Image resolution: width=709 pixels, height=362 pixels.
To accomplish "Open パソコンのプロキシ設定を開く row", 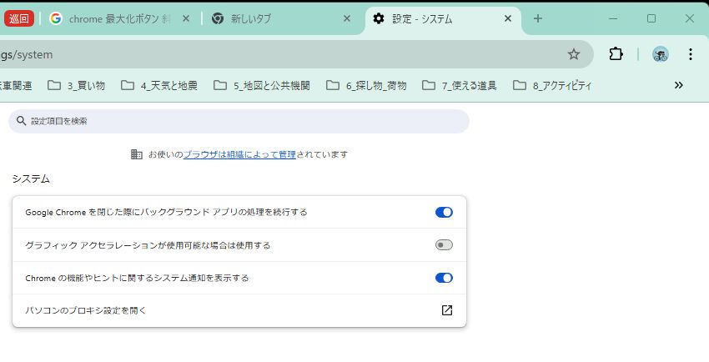I will [x=234, y=310].
